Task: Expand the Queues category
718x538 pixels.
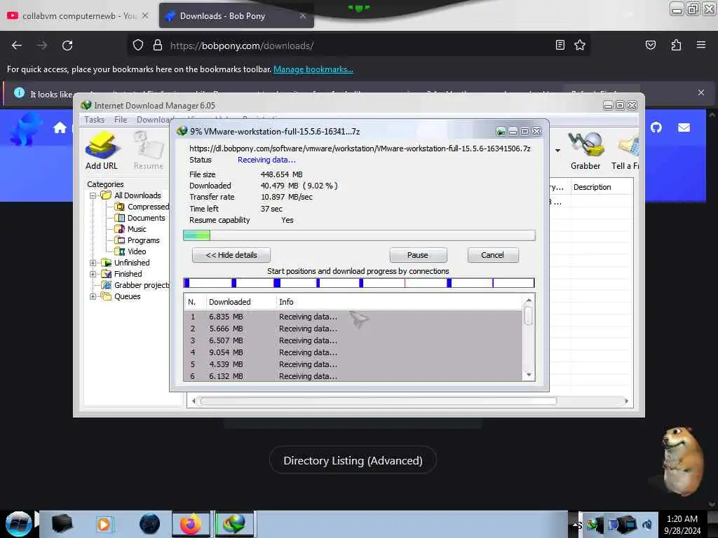Action: [93, 296]
